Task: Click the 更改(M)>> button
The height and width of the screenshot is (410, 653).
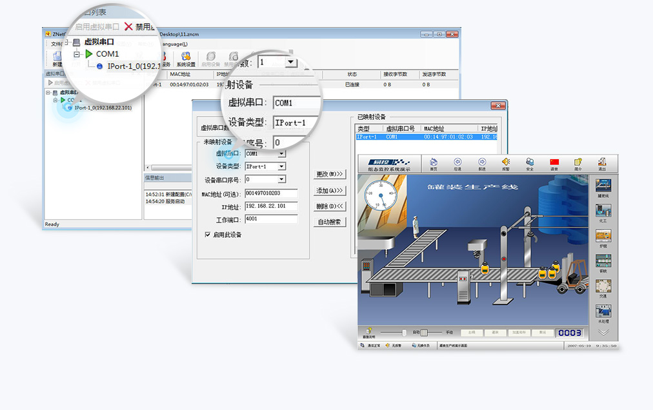Action: pyautogui.click(x=330, y=174)
